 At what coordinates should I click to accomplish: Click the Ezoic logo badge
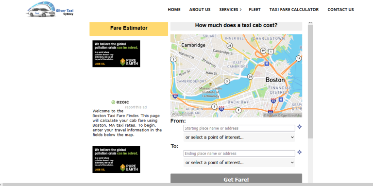coord(120,102)
